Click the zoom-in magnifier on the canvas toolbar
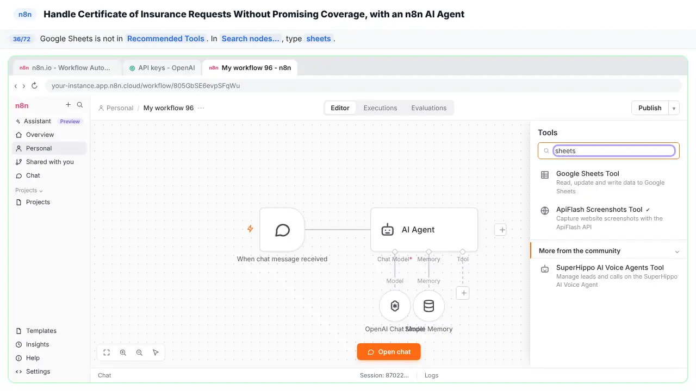 123,352
